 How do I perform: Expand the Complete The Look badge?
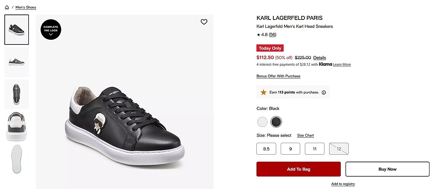coord(51,29)
